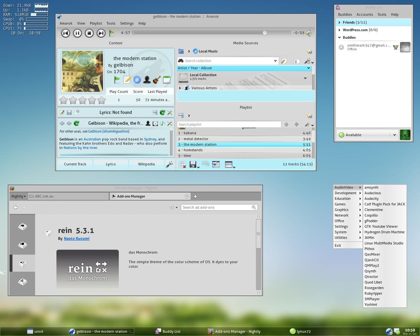Expand the Local Collection dropdown arrow

pos(305,78)
